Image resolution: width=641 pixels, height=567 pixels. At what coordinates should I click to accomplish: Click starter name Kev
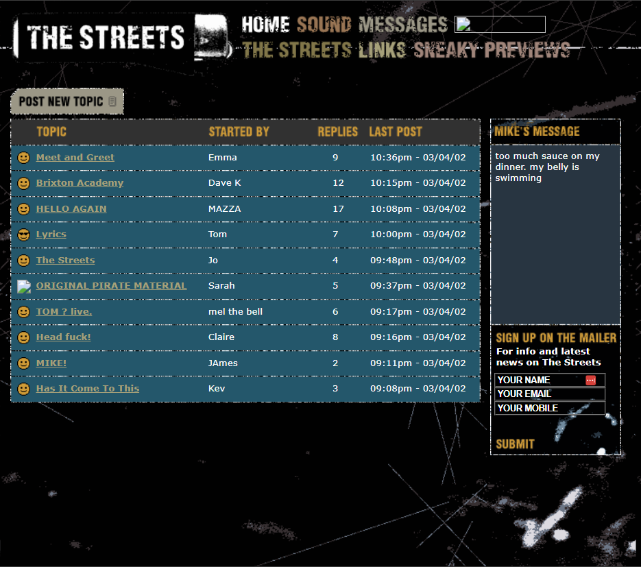tap(217, 388)
